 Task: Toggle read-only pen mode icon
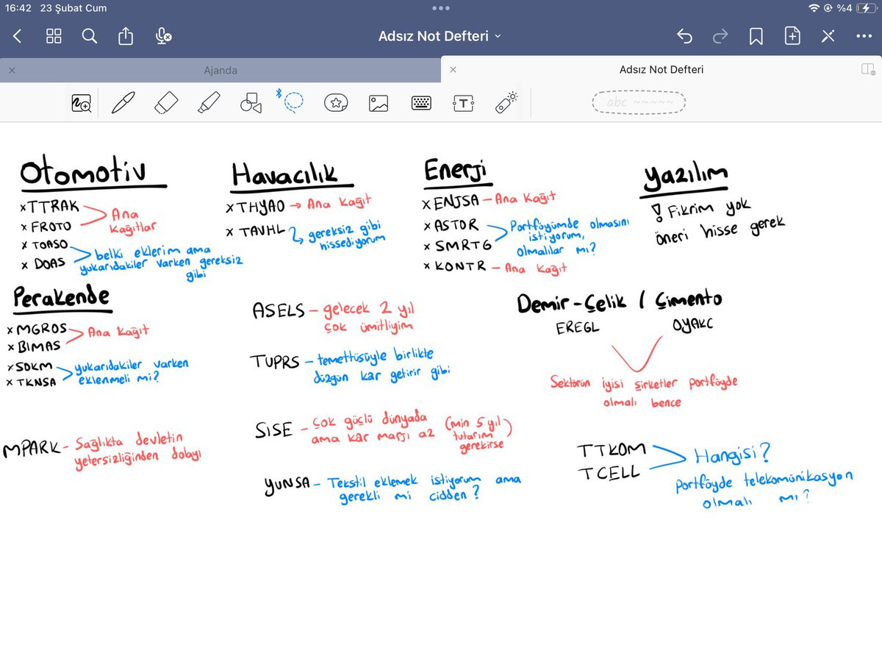[x=828, y=36]
